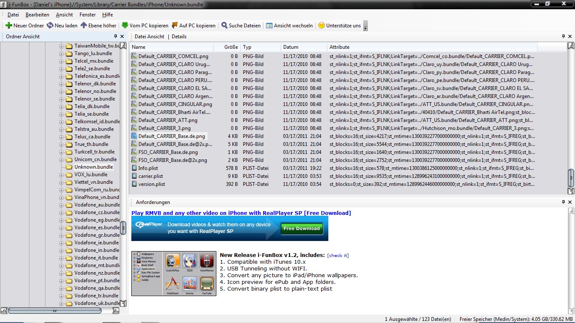This screenshot has height=323, width=575.
Task: Expand the Vodafone_es.bundle tree node
Action: [61, 228]
